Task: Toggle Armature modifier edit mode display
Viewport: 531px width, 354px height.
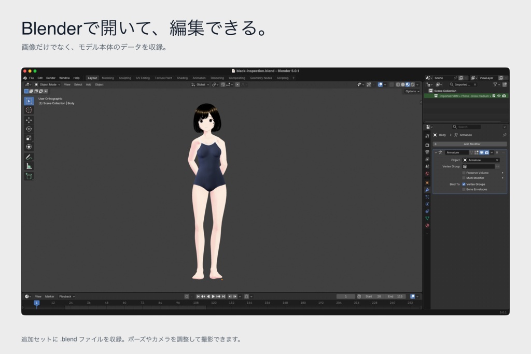Action: click(x=476, y=152)
